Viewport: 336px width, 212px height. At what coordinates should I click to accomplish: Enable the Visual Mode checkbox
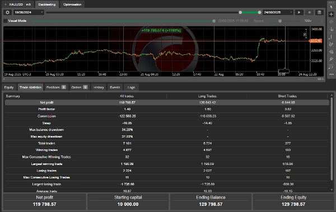tap(6, 21)
